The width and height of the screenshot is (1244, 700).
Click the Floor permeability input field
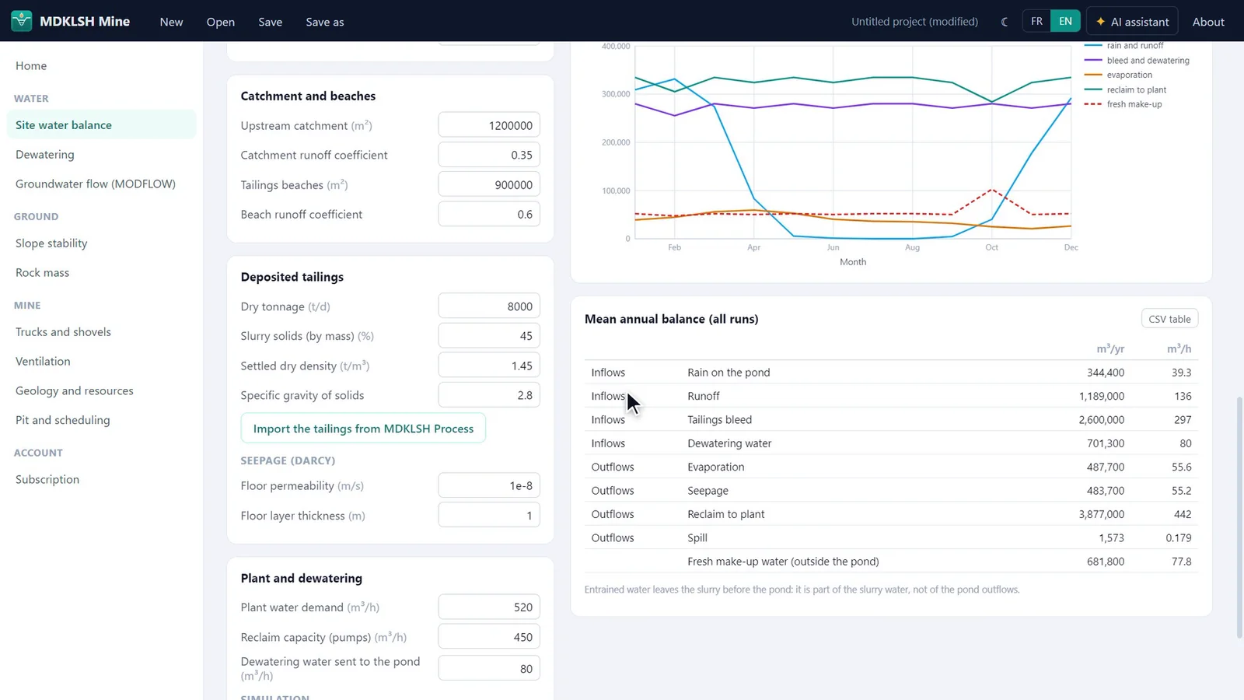click(x=489, y=485)
